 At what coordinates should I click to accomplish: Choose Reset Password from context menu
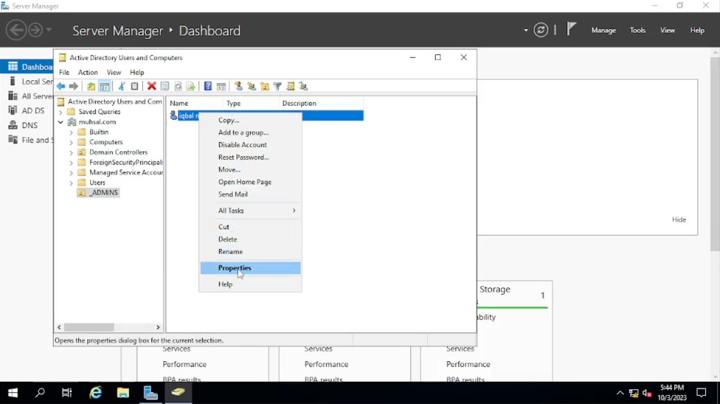[244, 157]
